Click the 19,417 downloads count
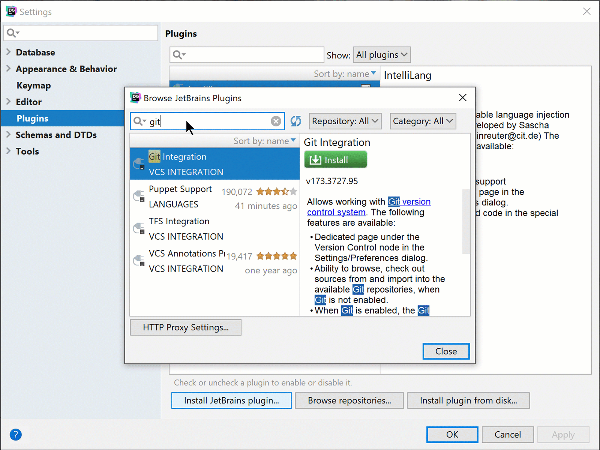This screenshot has height=450, width=600. tap(239, 256)
